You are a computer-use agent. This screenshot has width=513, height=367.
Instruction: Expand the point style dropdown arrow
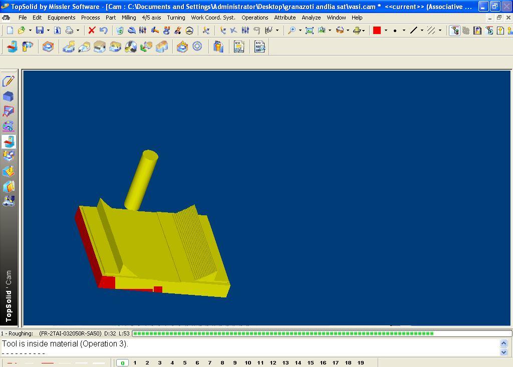coord(404,31)
